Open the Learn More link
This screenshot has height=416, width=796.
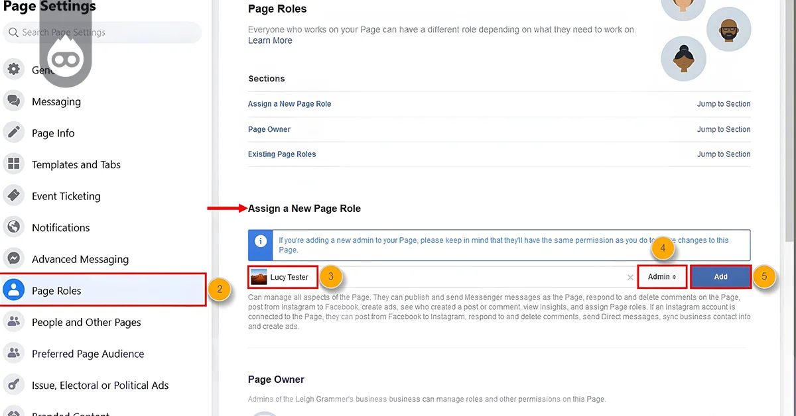pyautogui.click(x=269, y=40)
